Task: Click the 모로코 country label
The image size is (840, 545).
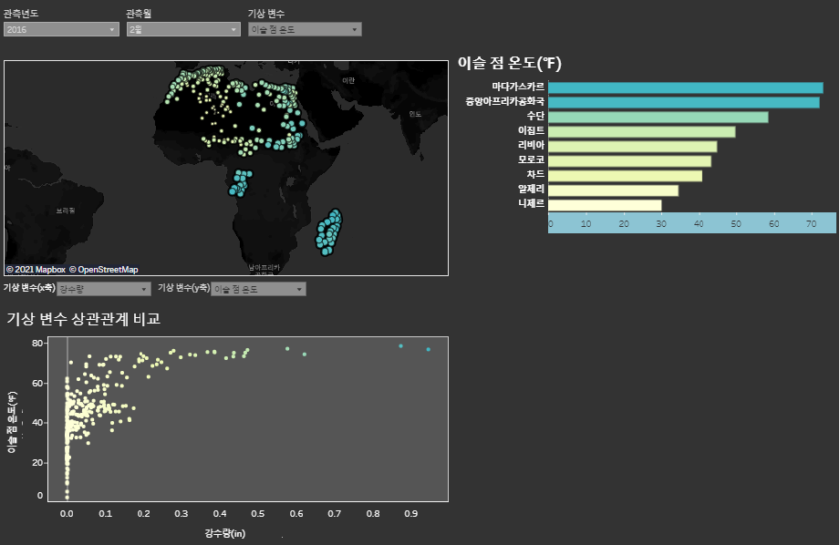Action: click(532, 159)
